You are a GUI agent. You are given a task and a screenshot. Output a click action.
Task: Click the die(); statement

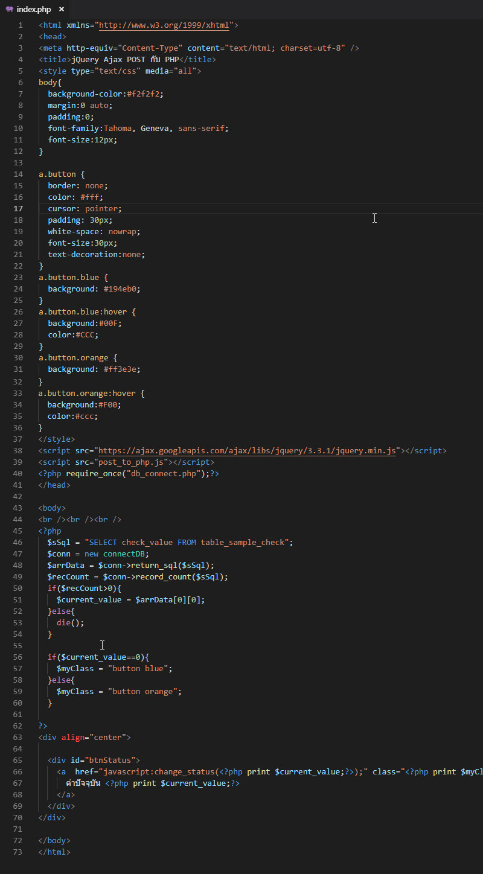tap(71, 623)
